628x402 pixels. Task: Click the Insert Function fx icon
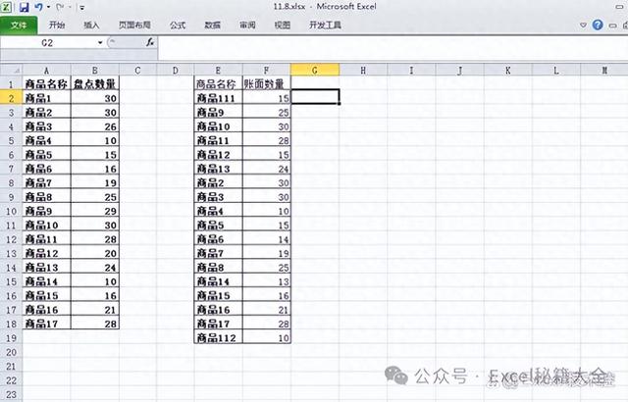150,42
